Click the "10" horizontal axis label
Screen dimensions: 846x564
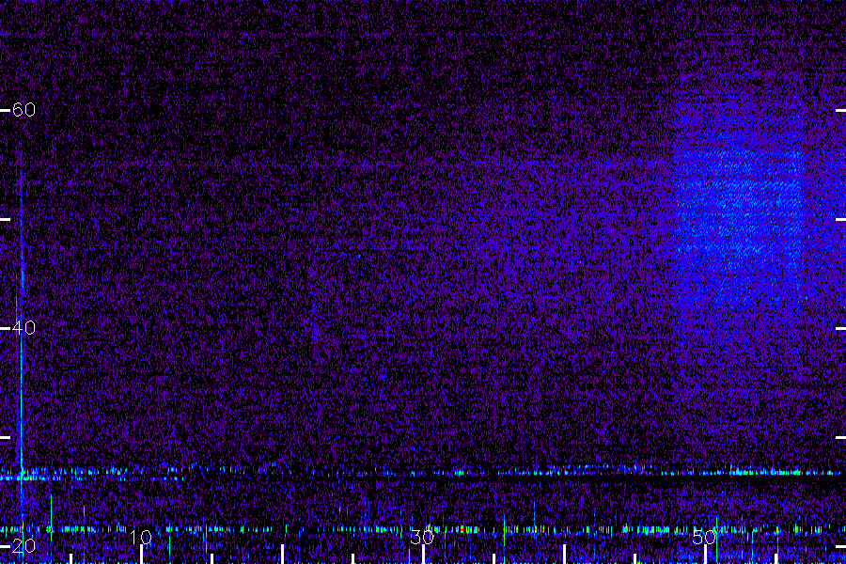click(x=141, y=537)
